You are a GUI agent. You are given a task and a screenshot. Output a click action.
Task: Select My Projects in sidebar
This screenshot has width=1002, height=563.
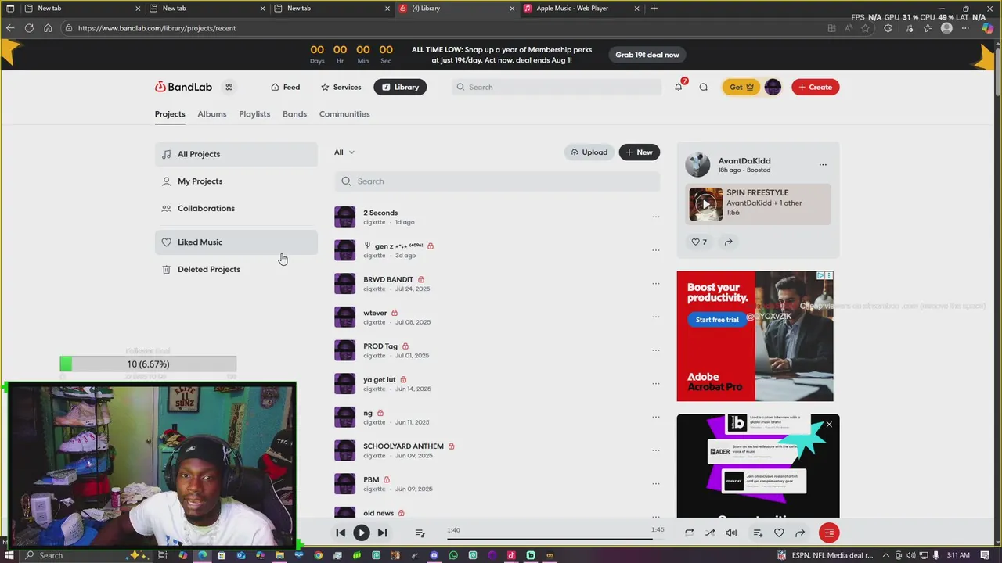tap(236, 181)
